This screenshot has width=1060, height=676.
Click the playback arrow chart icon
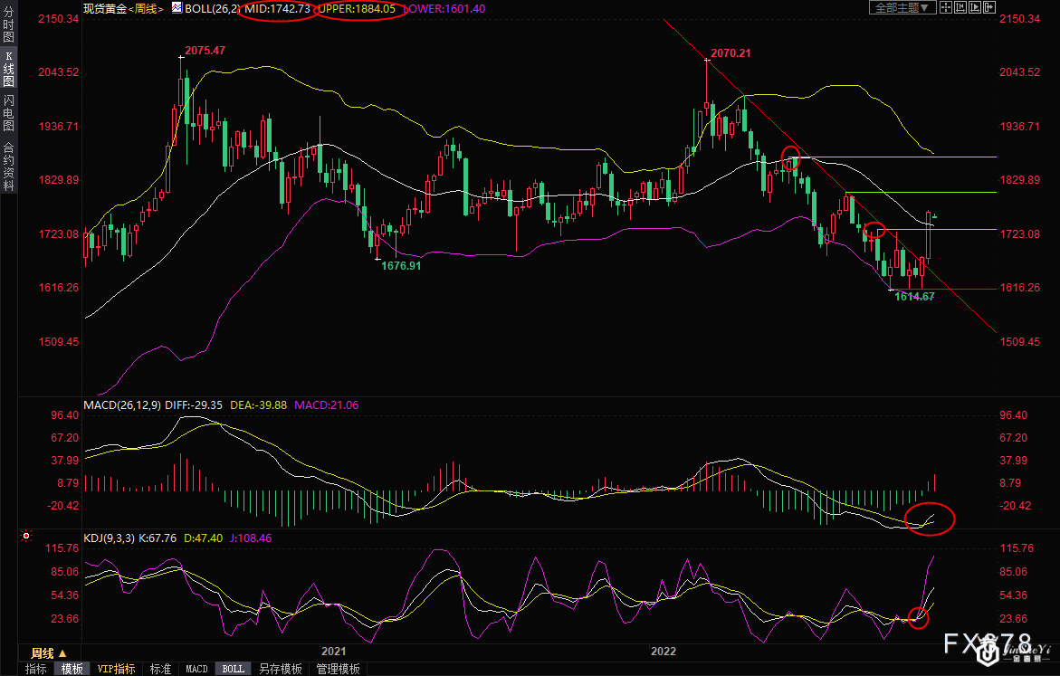[975, 7]
